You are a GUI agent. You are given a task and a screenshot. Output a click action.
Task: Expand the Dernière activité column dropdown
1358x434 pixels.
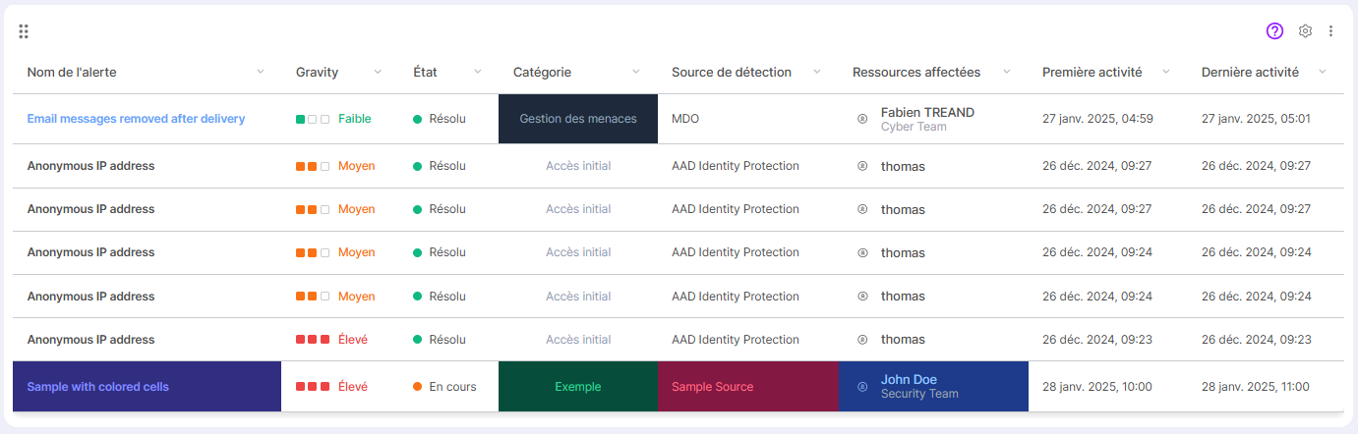tap(1323, 72)
